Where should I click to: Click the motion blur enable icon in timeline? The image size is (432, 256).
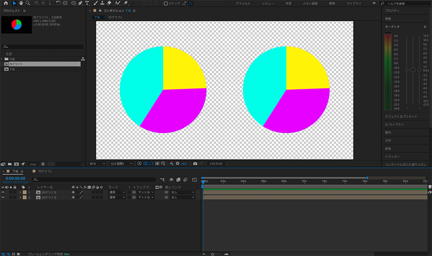click(185, 180)
